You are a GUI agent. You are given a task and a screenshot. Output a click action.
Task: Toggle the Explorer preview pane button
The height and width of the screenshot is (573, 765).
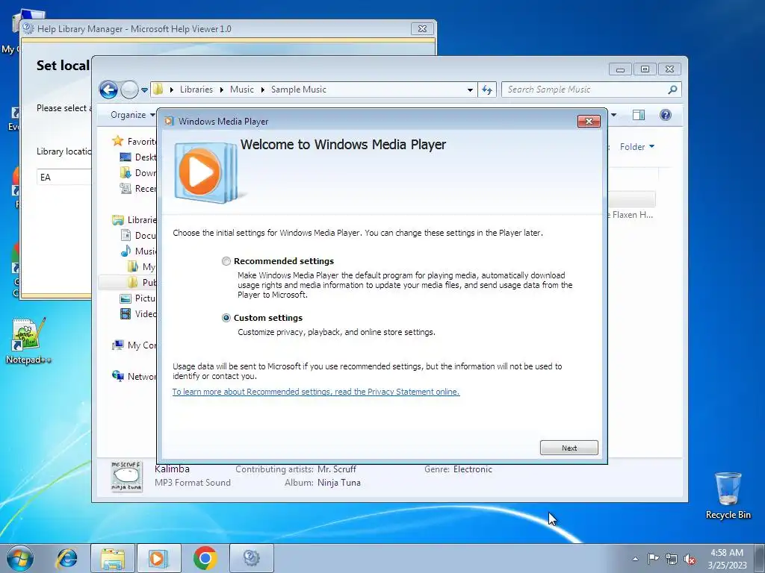[x=638, y=115]
